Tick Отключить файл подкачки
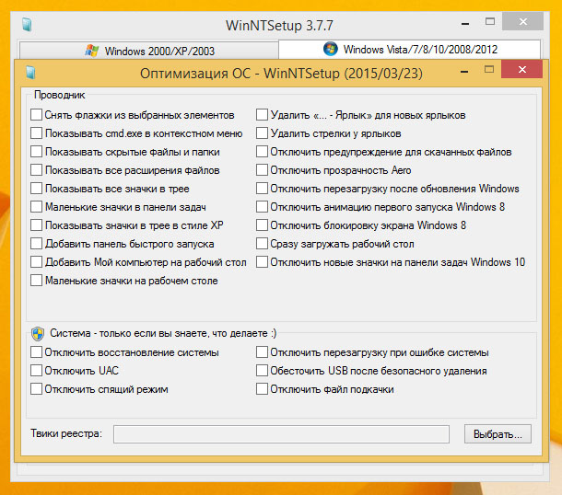The height and width of the screenshot is (495, 562). (x=262, y=389)
